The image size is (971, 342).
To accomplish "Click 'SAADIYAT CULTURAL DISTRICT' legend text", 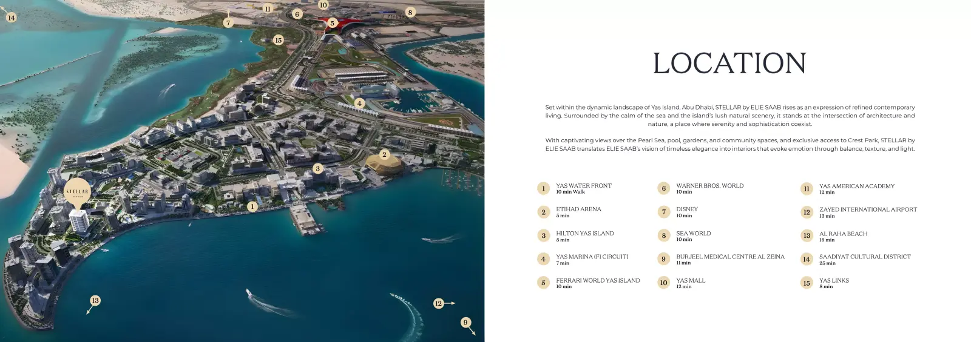I will (865, 257).
